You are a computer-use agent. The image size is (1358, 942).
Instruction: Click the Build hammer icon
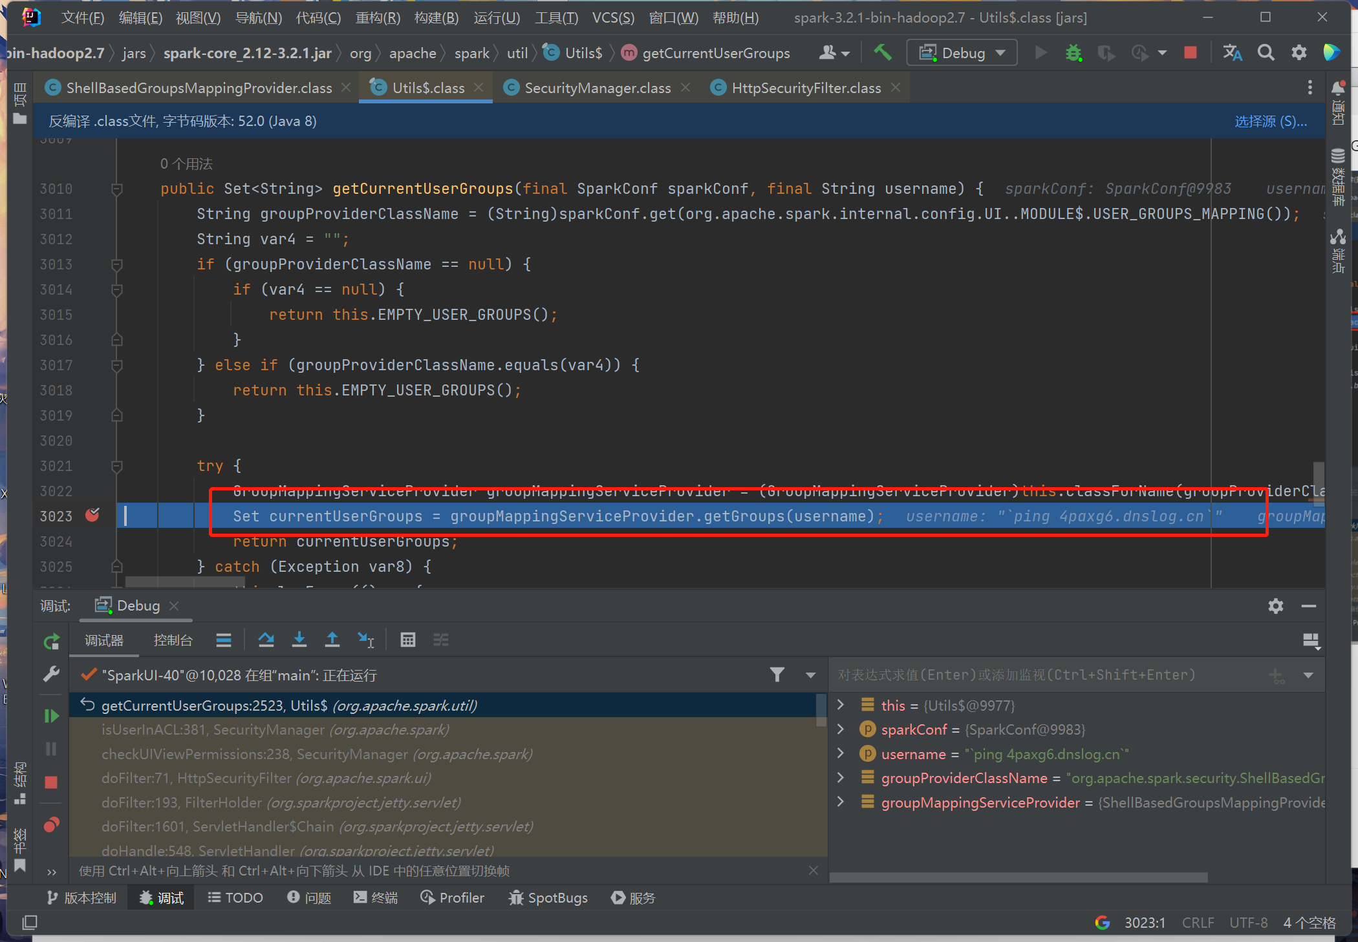[x=882, y=52]
